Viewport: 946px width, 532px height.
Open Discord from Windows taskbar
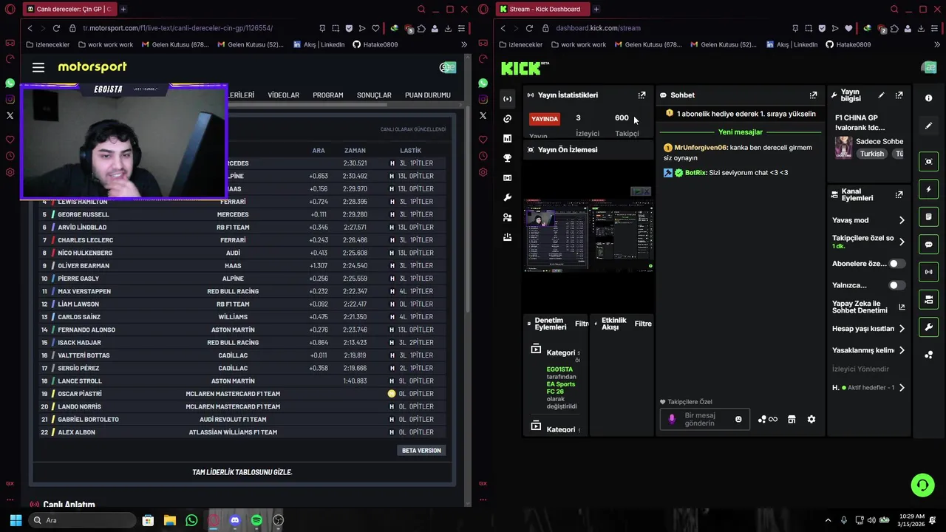[235, 520]
